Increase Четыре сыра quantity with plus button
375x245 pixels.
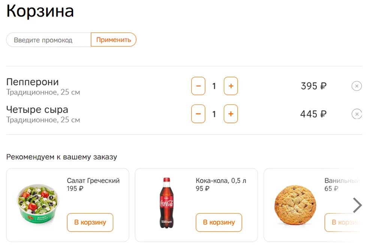[x=231, y=114]
